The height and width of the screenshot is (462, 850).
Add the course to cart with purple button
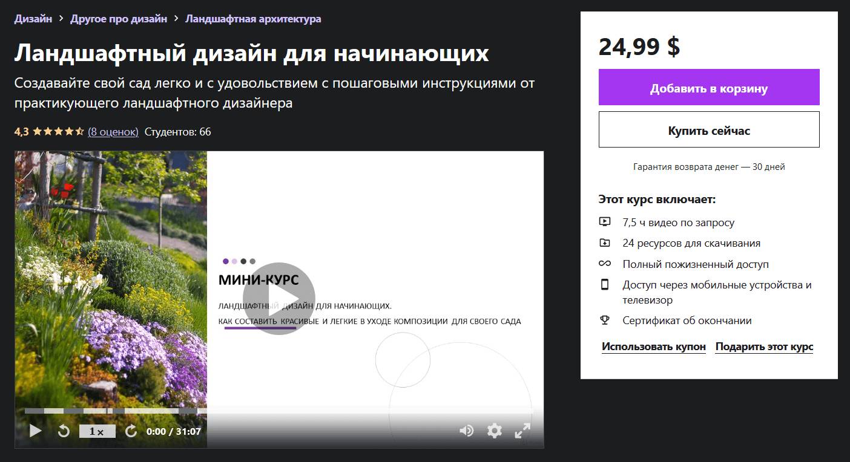(708, 88)
